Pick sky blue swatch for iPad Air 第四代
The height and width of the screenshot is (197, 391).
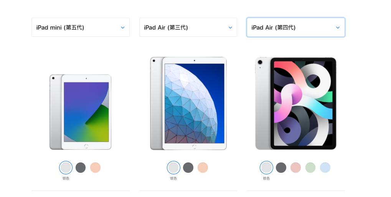coord(325,167)
